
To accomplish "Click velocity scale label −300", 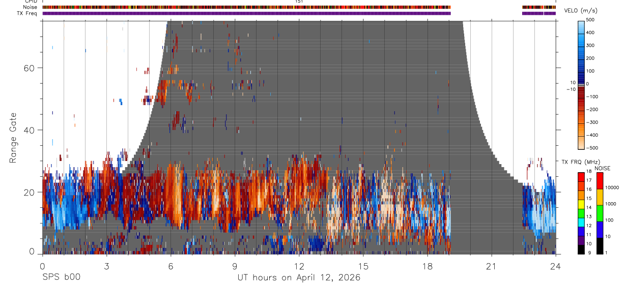I will pos(592,122).
